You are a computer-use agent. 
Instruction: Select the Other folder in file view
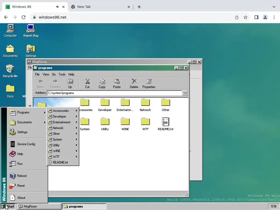165,105
